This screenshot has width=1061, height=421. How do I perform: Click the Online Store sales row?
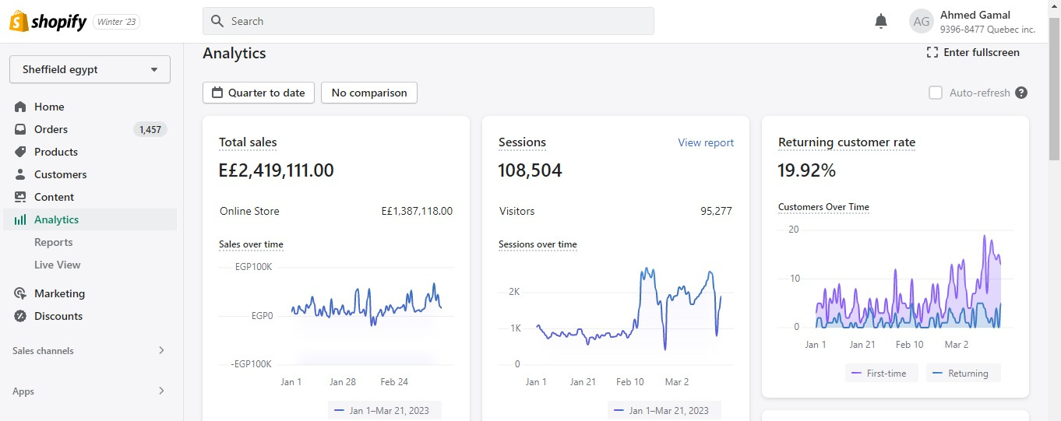tap(336, 211)
